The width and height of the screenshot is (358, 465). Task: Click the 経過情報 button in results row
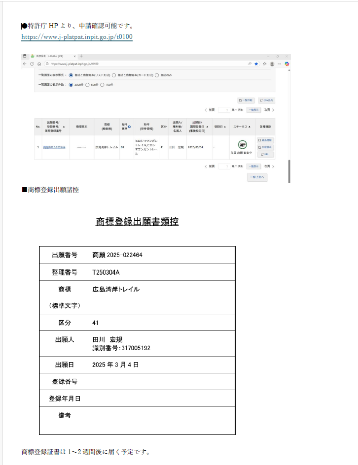coord(265,140)
